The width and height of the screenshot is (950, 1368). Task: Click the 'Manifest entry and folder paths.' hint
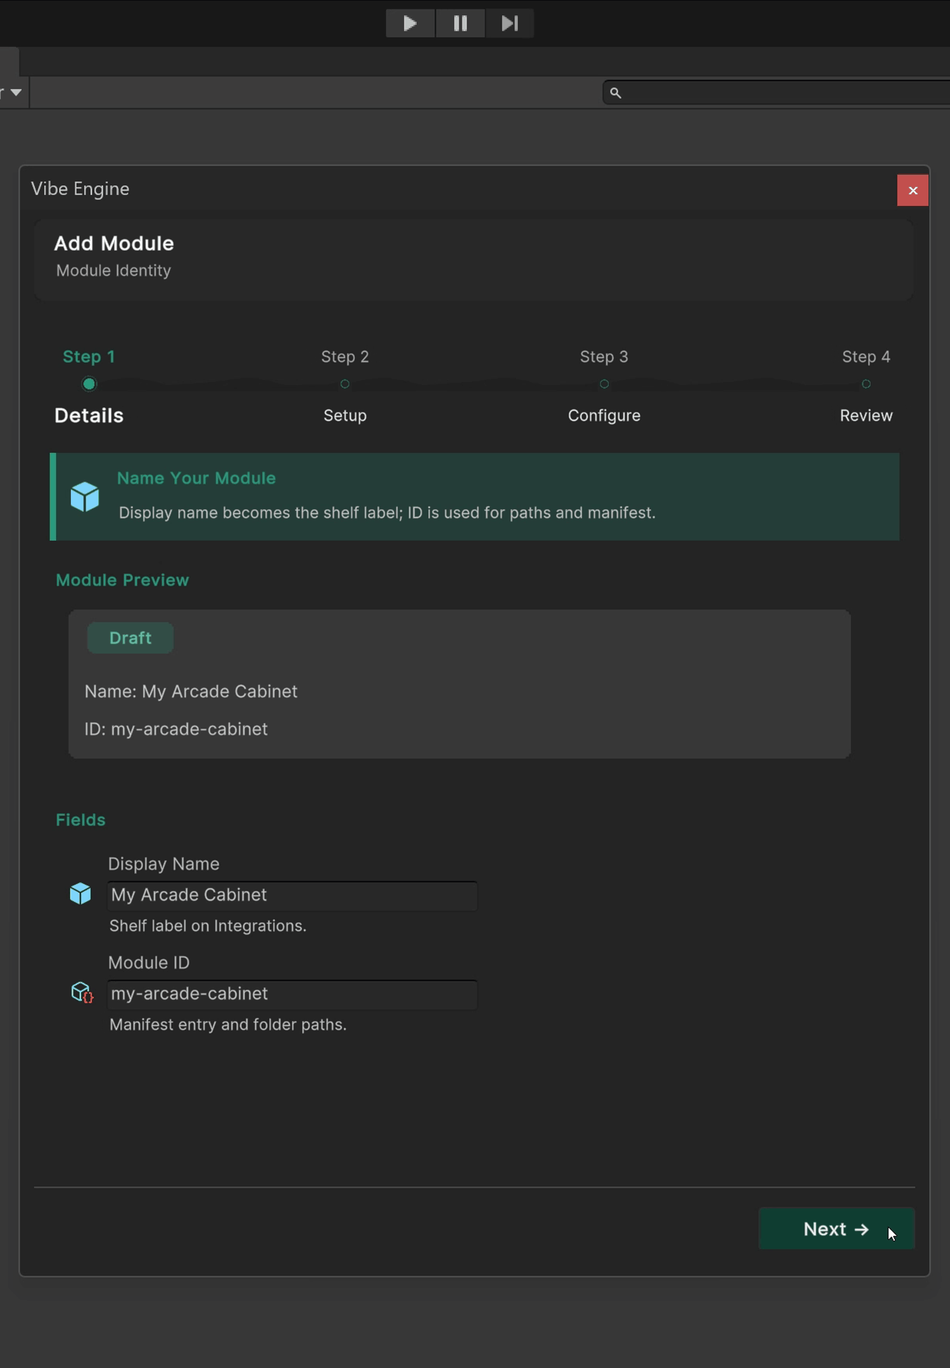(x=228, y=1025)
